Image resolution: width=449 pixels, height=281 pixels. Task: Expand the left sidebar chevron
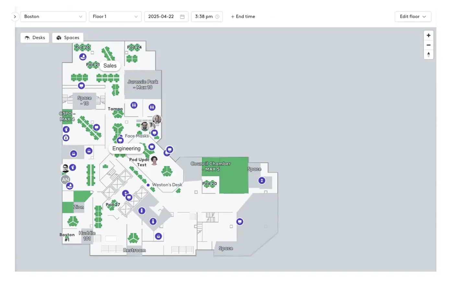coord(15,17)
